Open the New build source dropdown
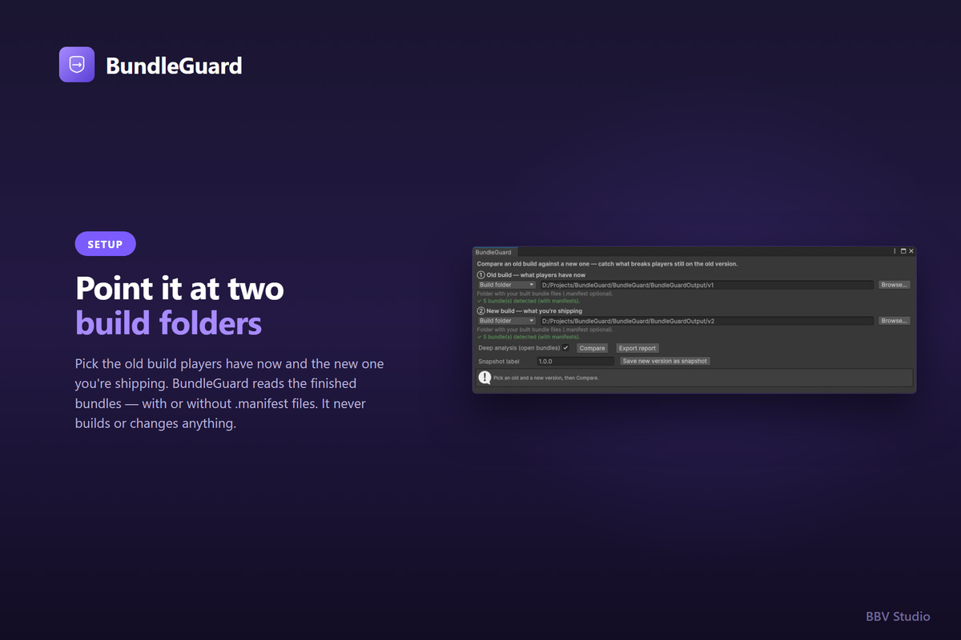961x640 pixels. [507, 321]
